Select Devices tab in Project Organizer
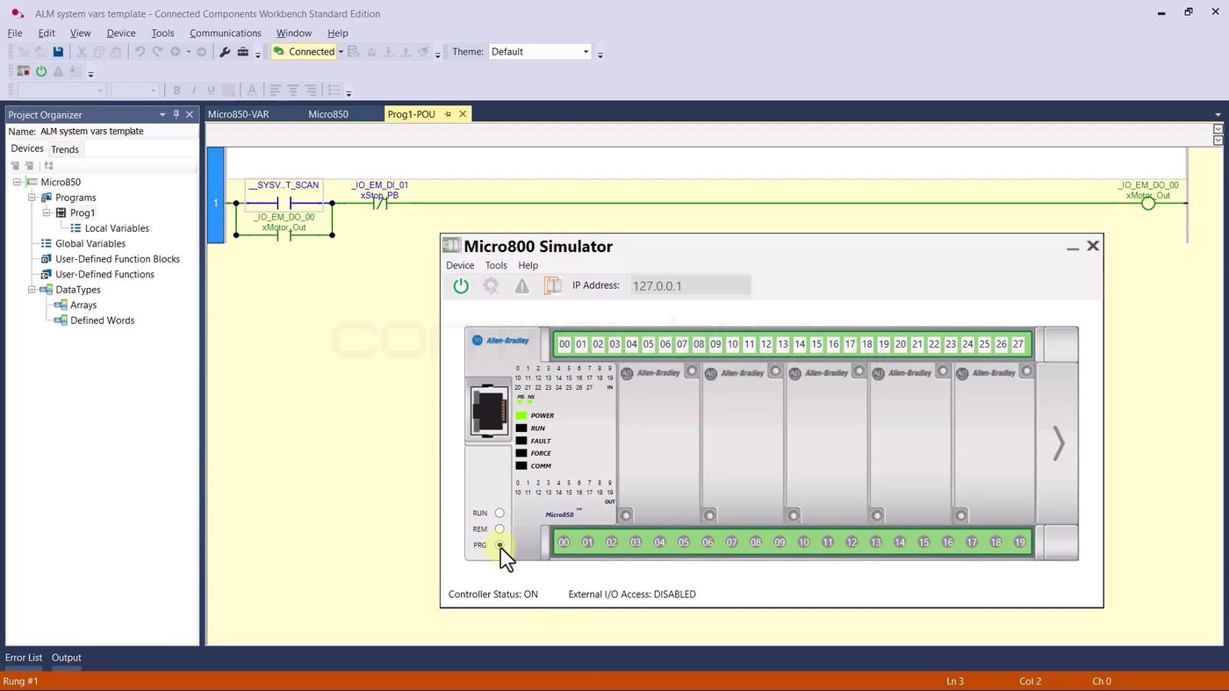 coord(27,149)
